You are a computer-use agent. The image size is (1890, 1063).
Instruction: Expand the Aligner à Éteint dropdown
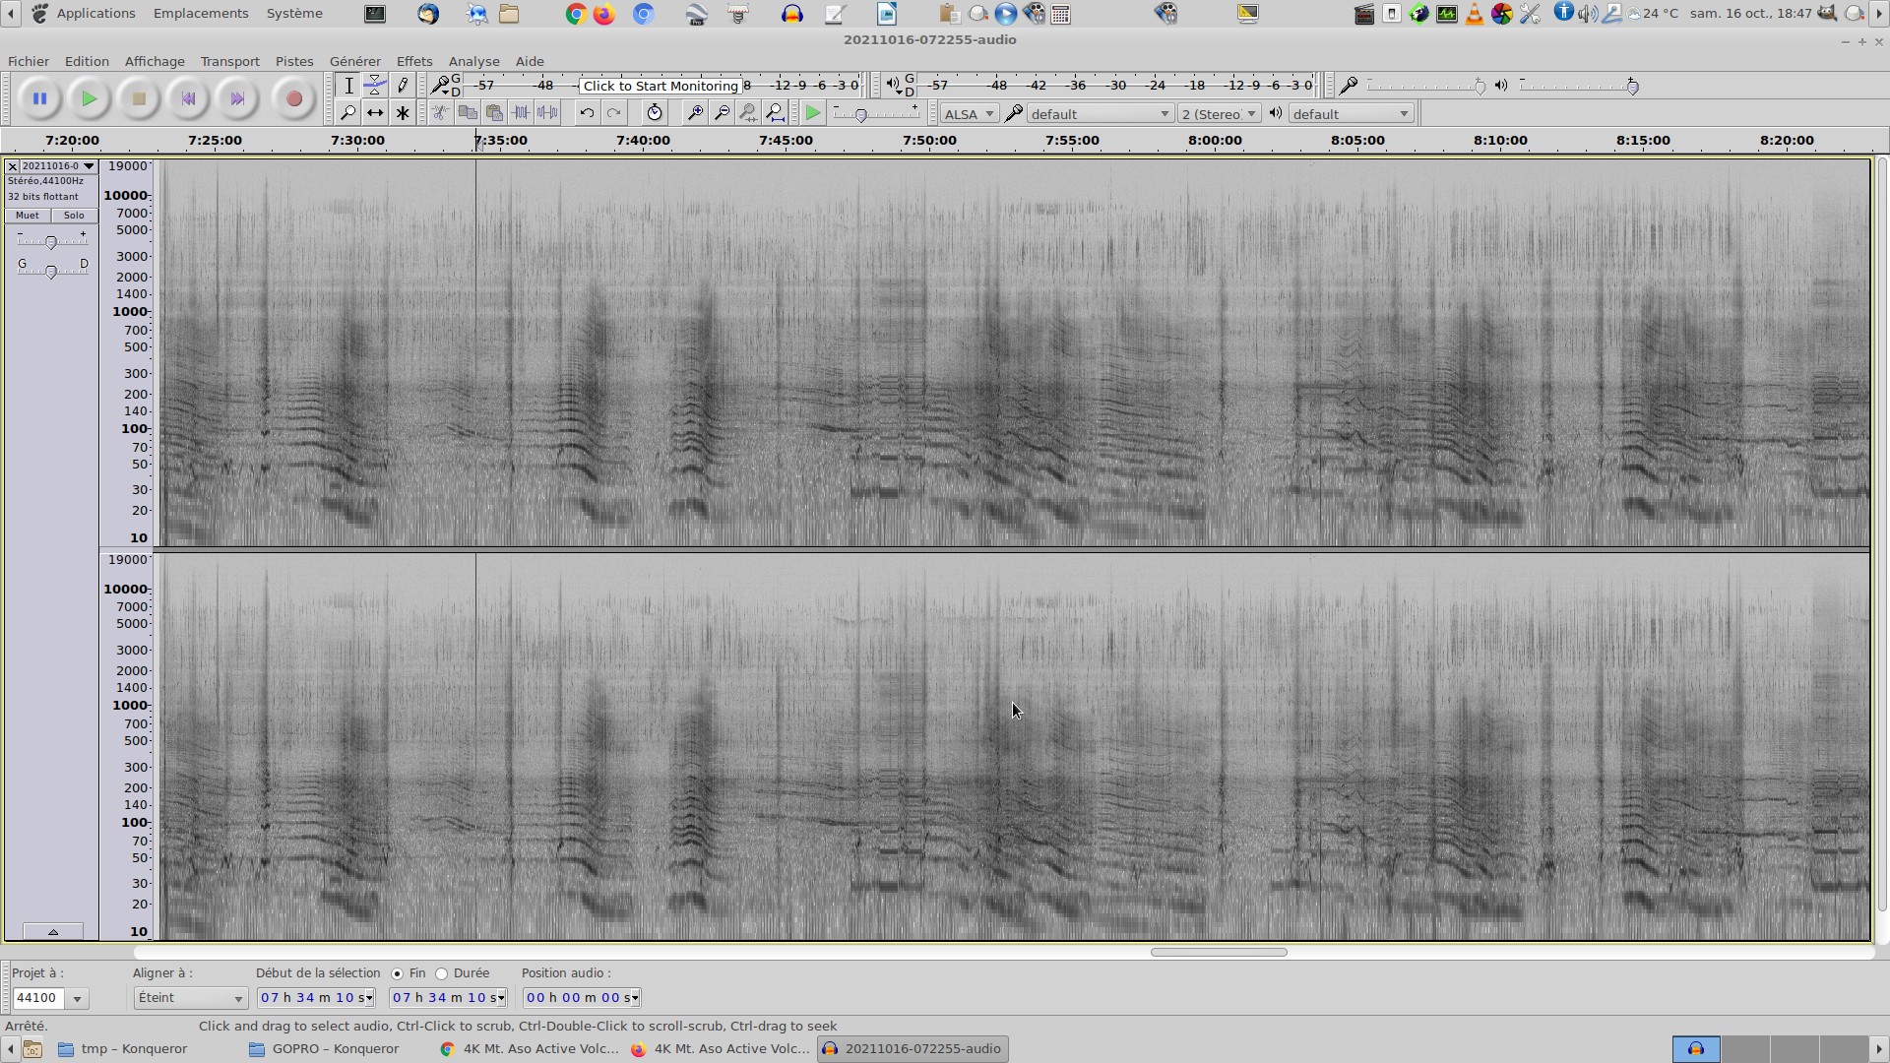[x=190, y=998]
